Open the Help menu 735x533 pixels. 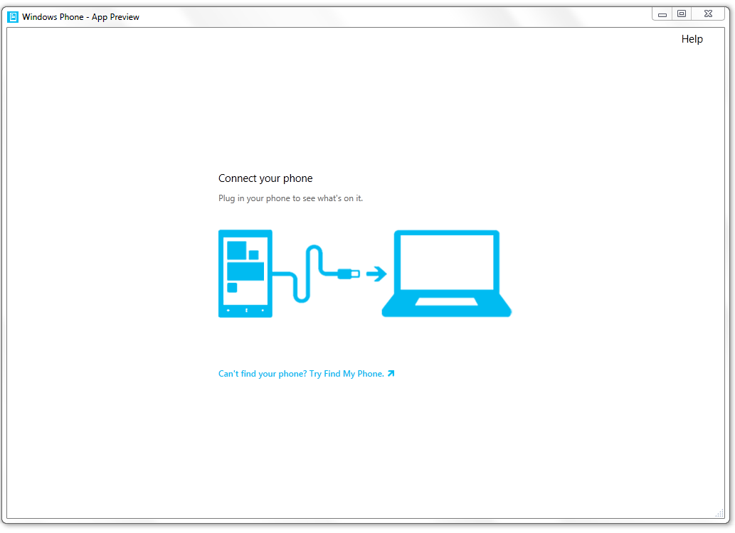pyautogui.click(x=692, y=39)
